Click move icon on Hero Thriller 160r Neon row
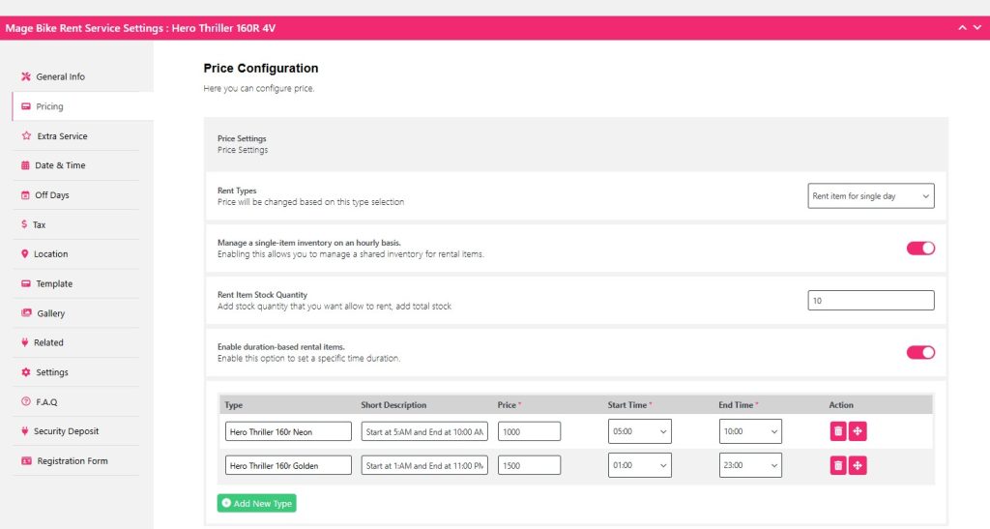 coord(858,431)
